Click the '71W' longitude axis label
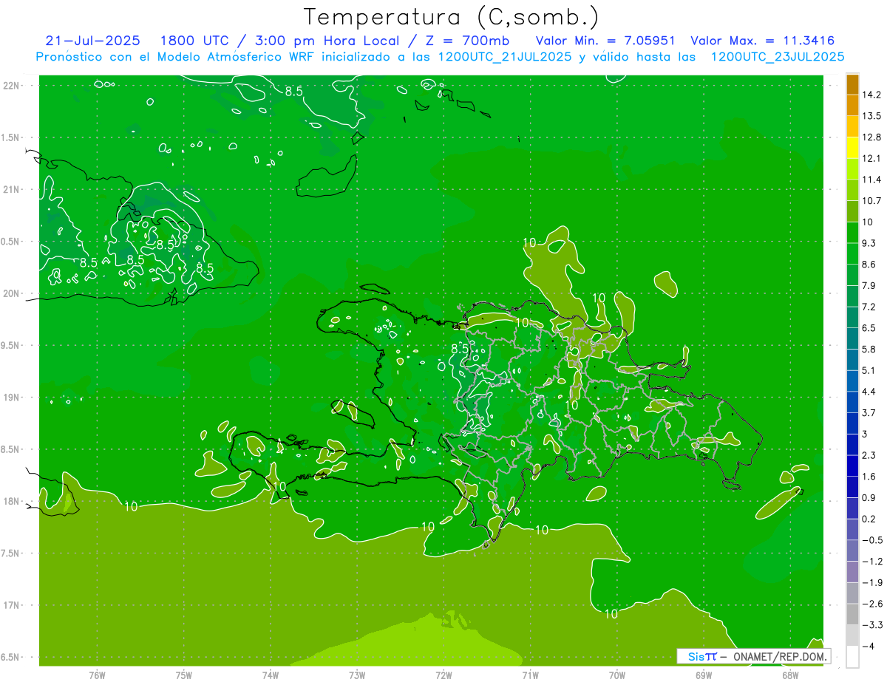Viewport: 887px width, 685px height. (530, 675)
